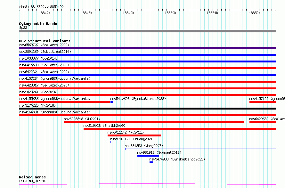Open nsv4164031 (gnomADStructuralVariants) label
285x188 pixels.
click(55, 112)
